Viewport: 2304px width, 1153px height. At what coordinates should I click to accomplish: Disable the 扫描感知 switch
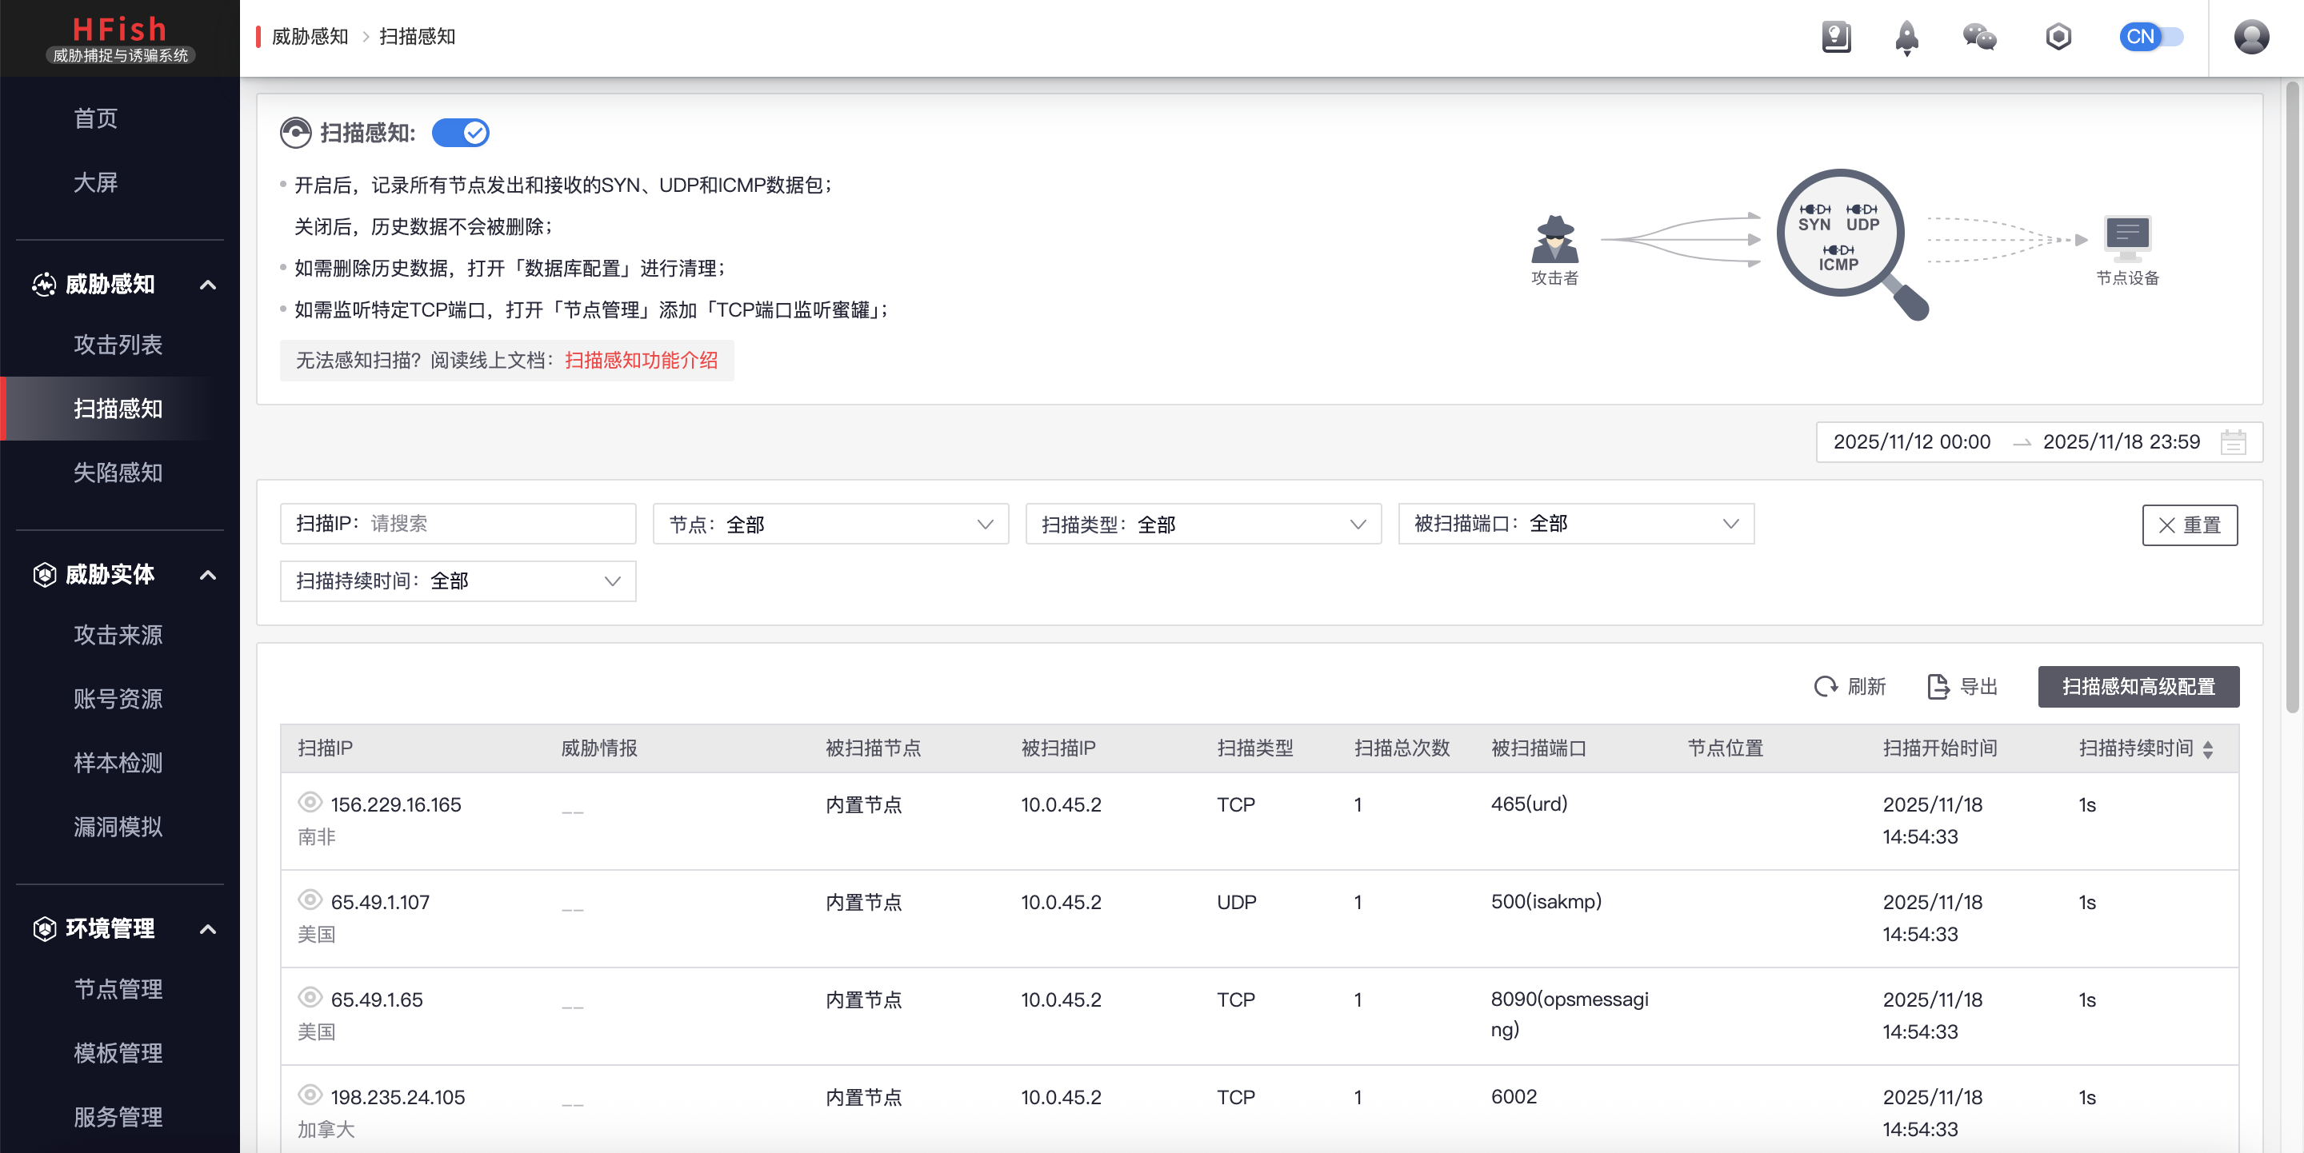460,134
